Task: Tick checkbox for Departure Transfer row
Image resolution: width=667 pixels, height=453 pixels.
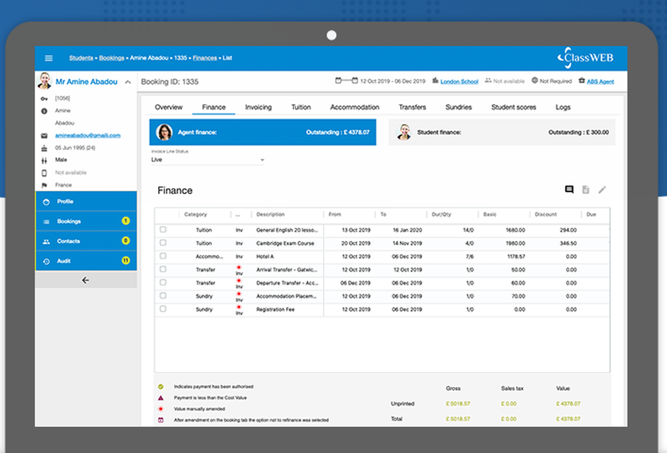Action: [x=163, y=282]
